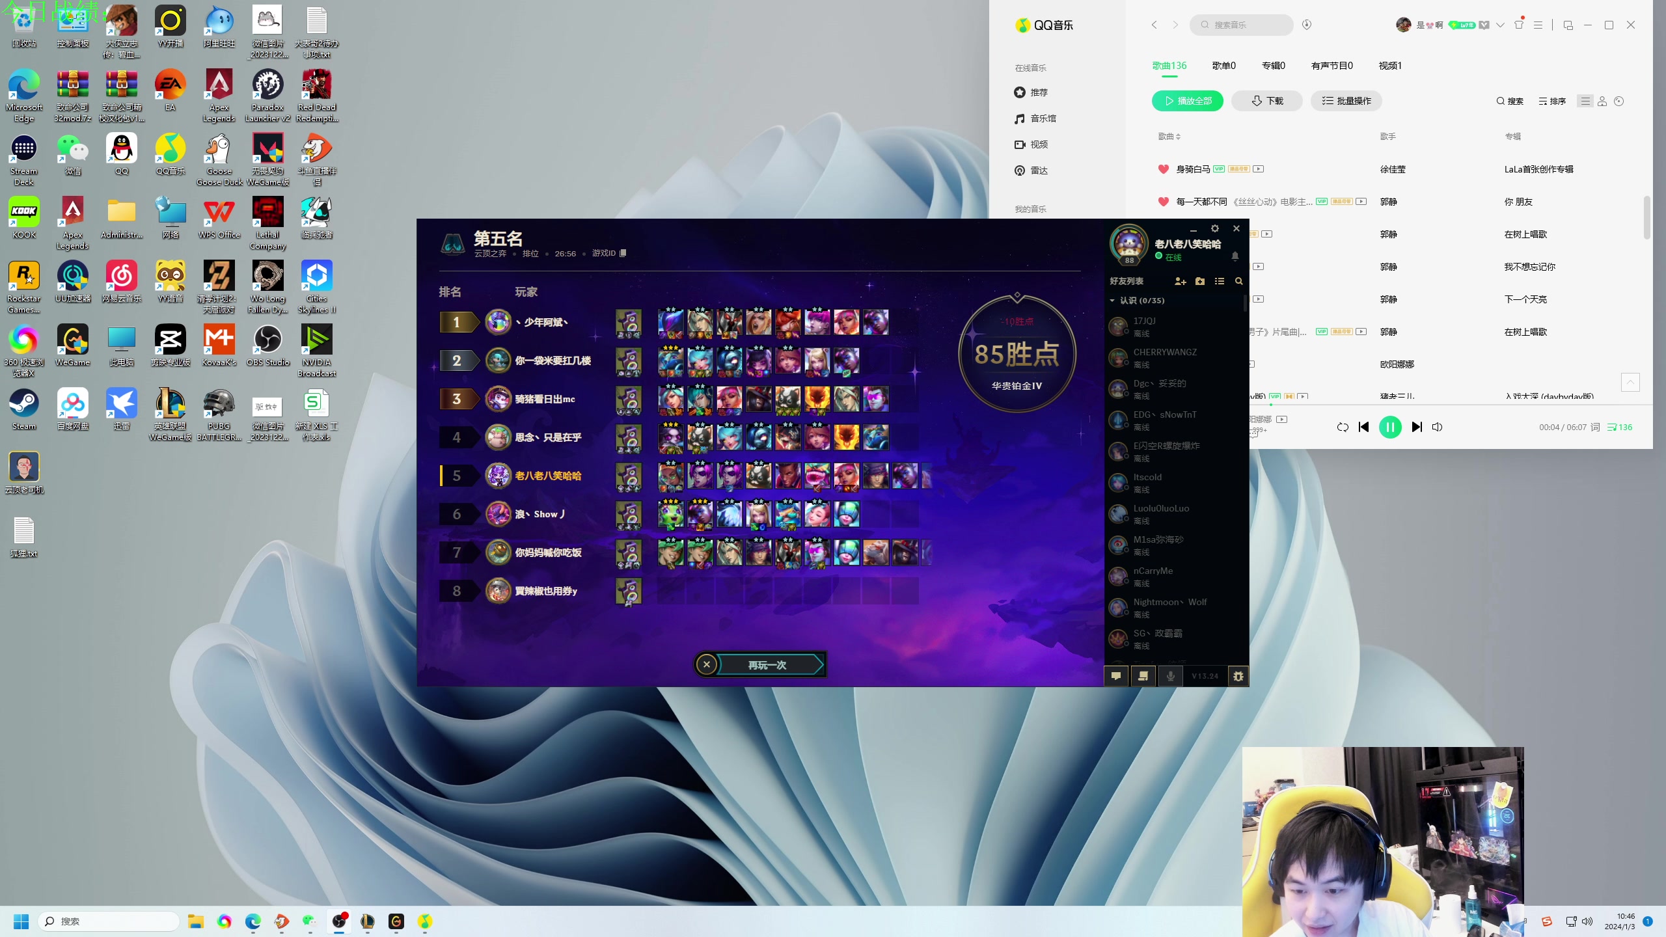Click the 批量操作 batch operation button
Viewport: 1666px width, 937px height.
[1346, 101]
